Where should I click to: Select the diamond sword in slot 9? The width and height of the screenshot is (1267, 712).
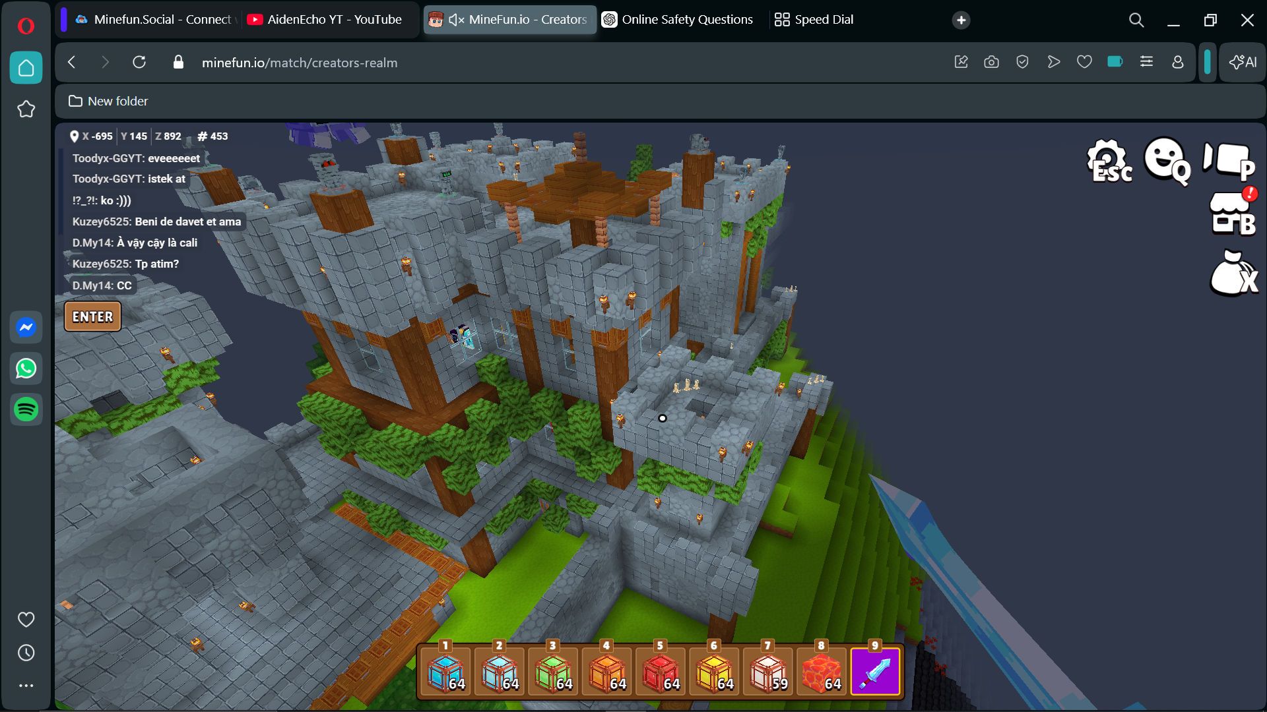(875, 671)
